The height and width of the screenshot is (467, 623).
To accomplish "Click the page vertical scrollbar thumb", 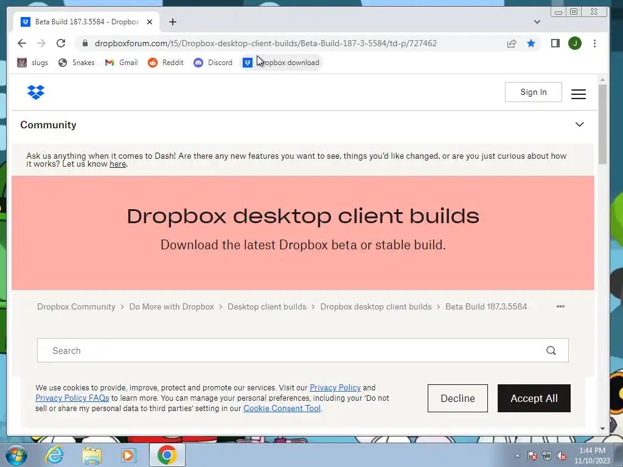I will click(602, 124).
